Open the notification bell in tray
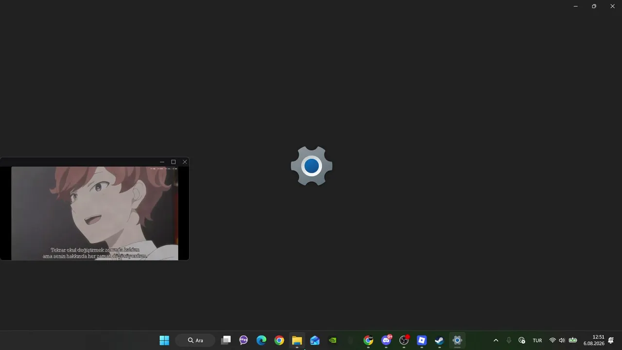The height and width of the screenshot is (350, 622). tap(611, 340)
